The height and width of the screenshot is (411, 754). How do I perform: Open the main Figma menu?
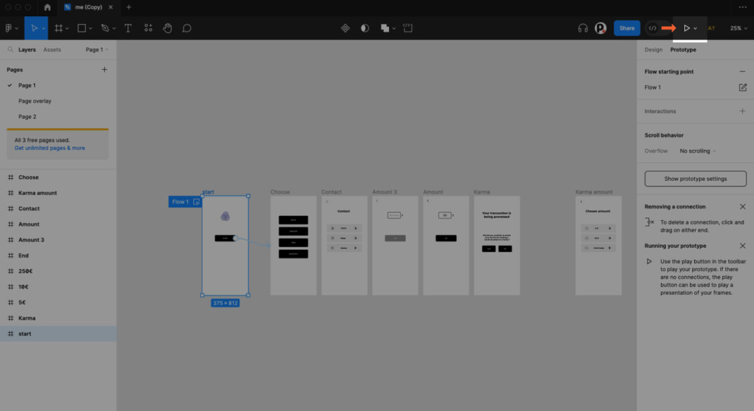click(x=10, y=28)
